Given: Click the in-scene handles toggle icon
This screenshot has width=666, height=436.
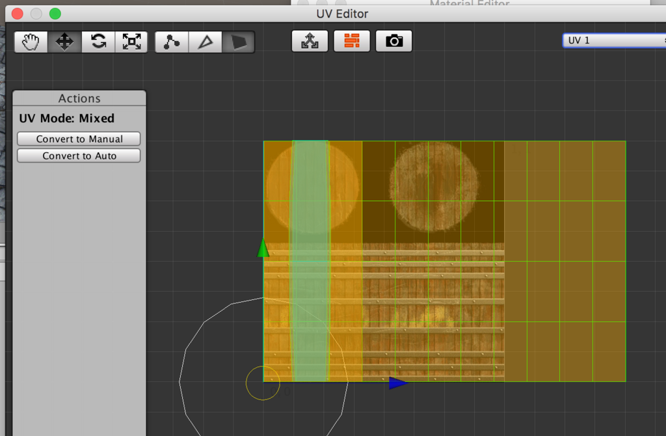Looking at the screenshot, I should [310, 41].
